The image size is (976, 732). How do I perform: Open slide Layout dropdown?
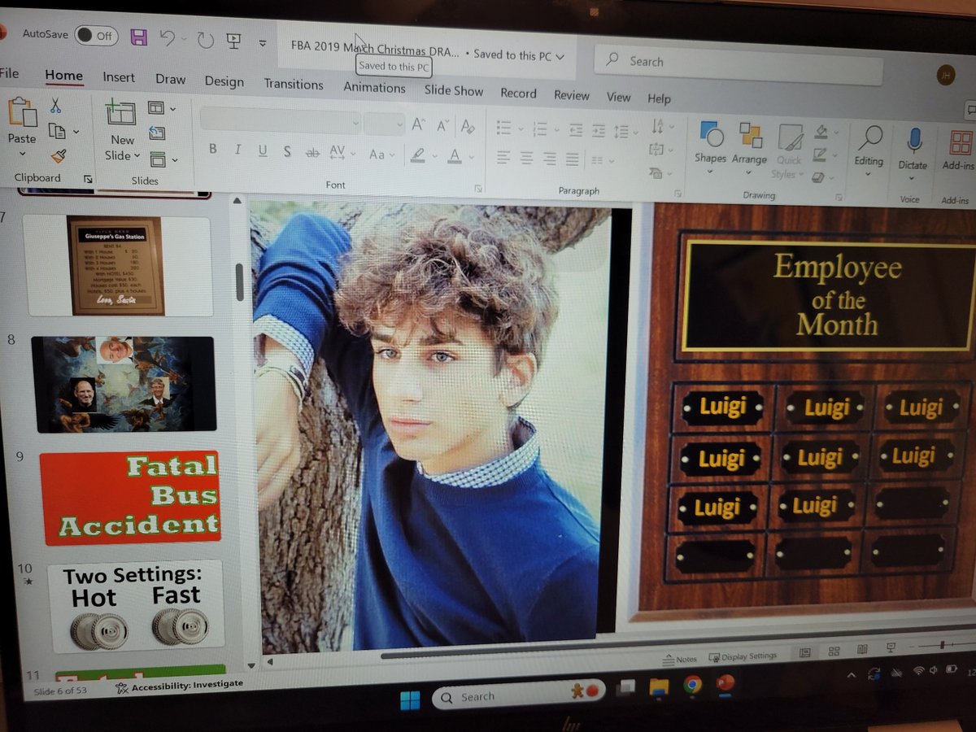pyautogui.click(x=161, y=107)
